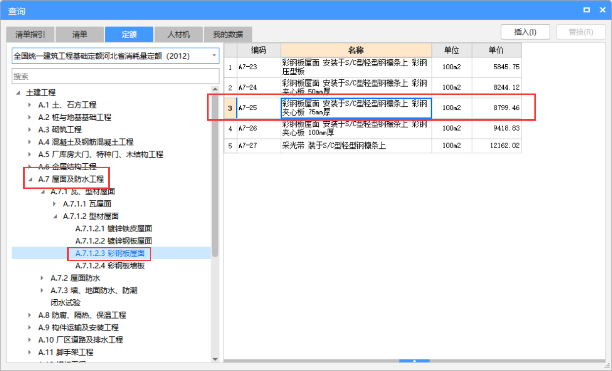Click the 编码 column header

pos(259,50)
